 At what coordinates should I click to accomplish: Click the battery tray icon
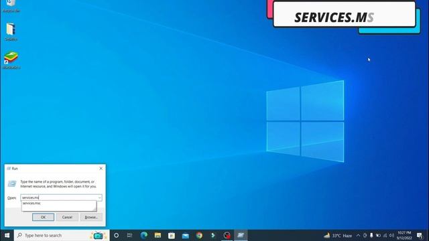378,235
